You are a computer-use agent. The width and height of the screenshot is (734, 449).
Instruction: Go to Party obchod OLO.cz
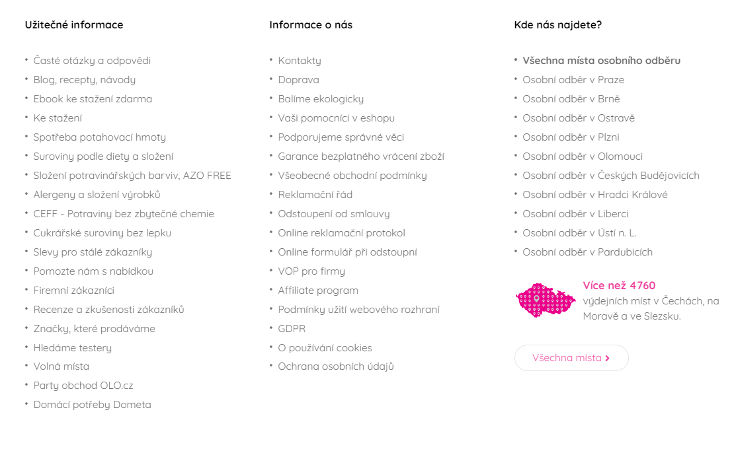point(83,386)
